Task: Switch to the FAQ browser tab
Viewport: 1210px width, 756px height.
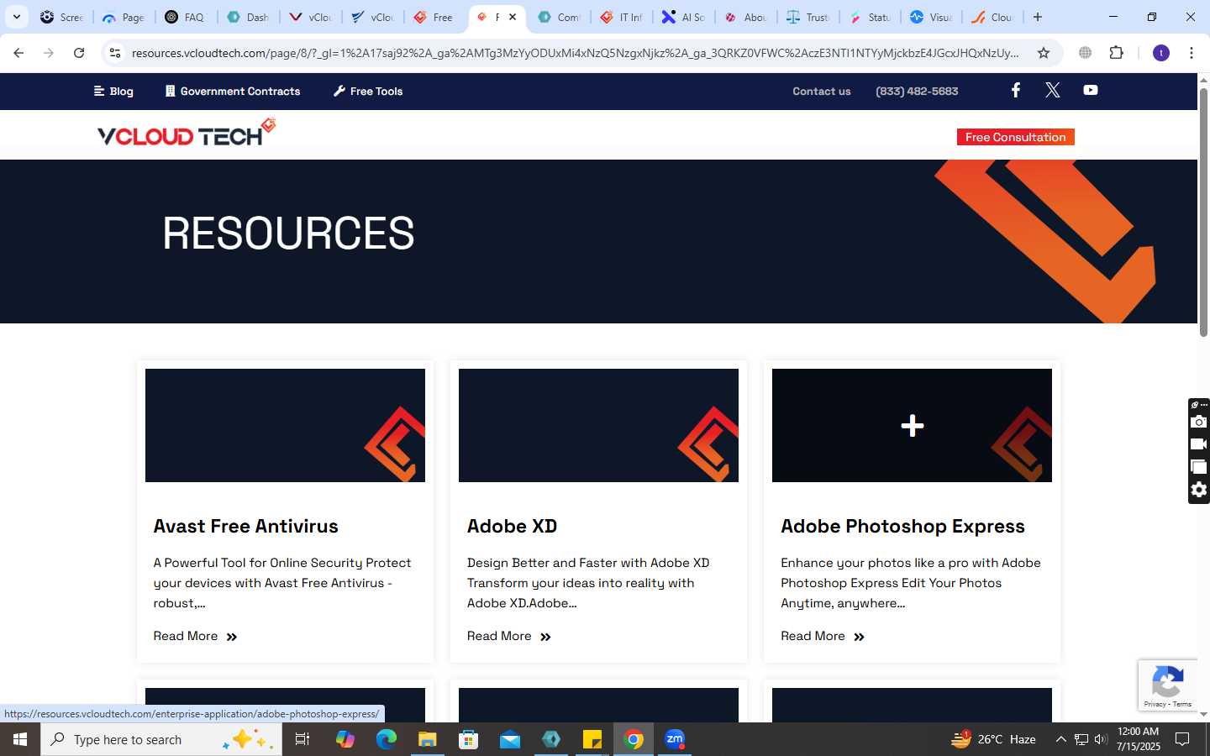Action: coord(186,17)
